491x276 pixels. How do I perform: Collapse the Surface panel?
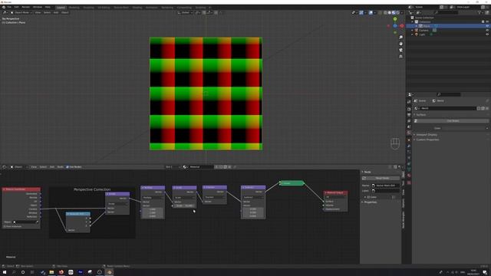(421, 114)
